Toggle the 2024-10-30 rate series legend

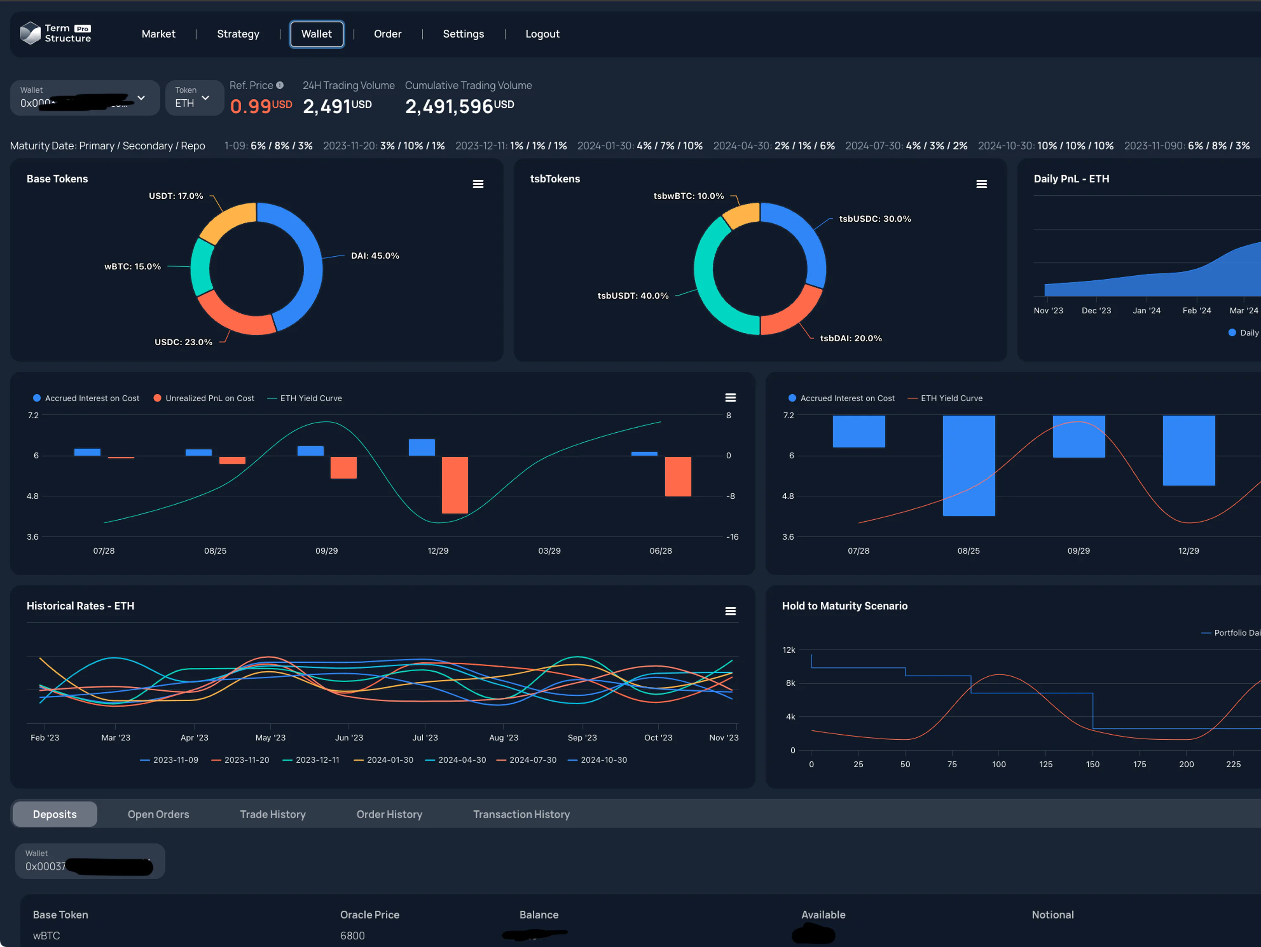597,760
